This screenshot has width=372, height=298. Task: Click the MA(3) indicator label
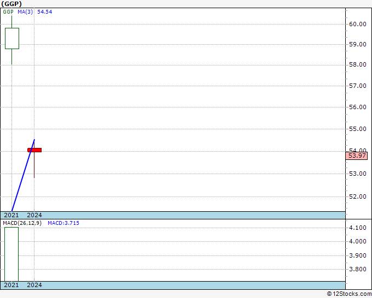[25, 12]
